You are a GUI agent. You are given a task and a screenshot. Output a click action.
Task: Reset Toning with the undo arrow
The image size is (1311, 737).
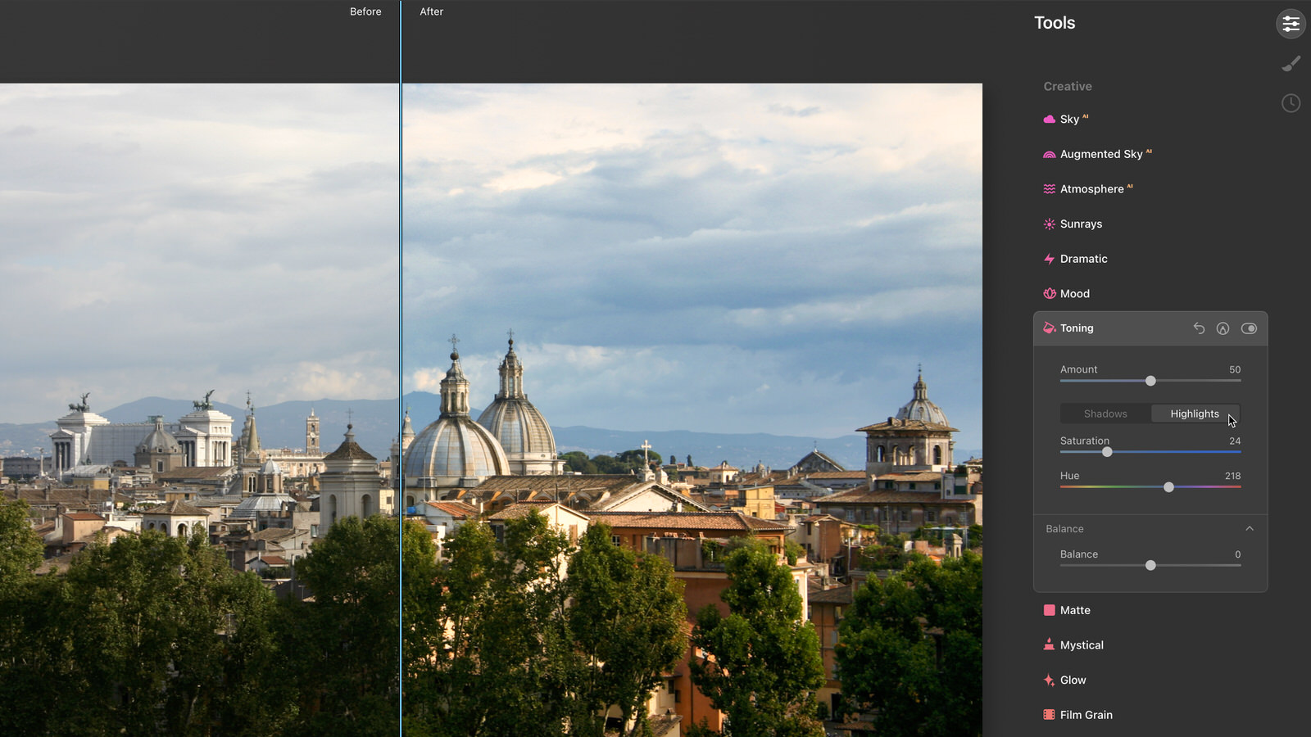pos(1199,328)
